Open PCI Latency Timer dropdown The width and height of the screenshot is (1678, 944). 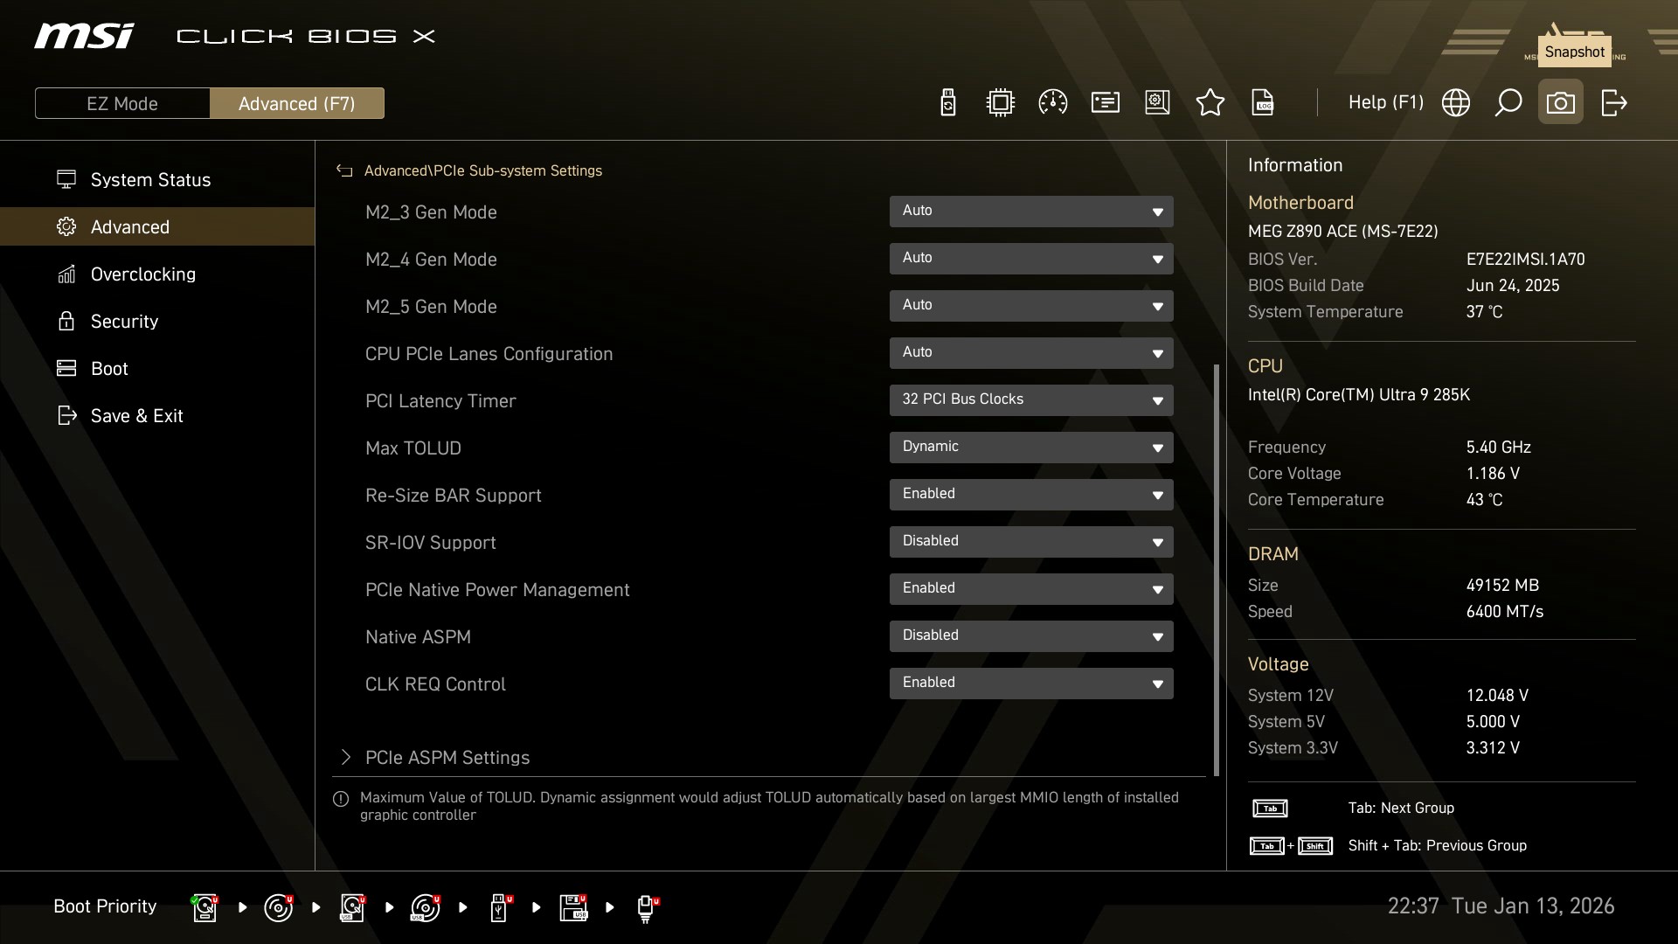point(1030,400)
